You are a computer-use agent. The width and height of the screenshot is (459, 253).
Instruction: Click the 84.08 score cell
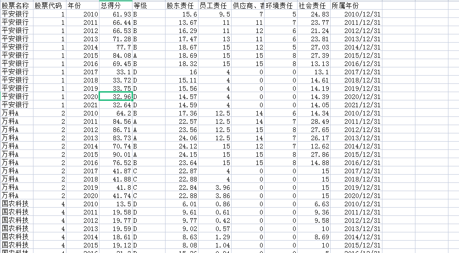click(116, 55)
